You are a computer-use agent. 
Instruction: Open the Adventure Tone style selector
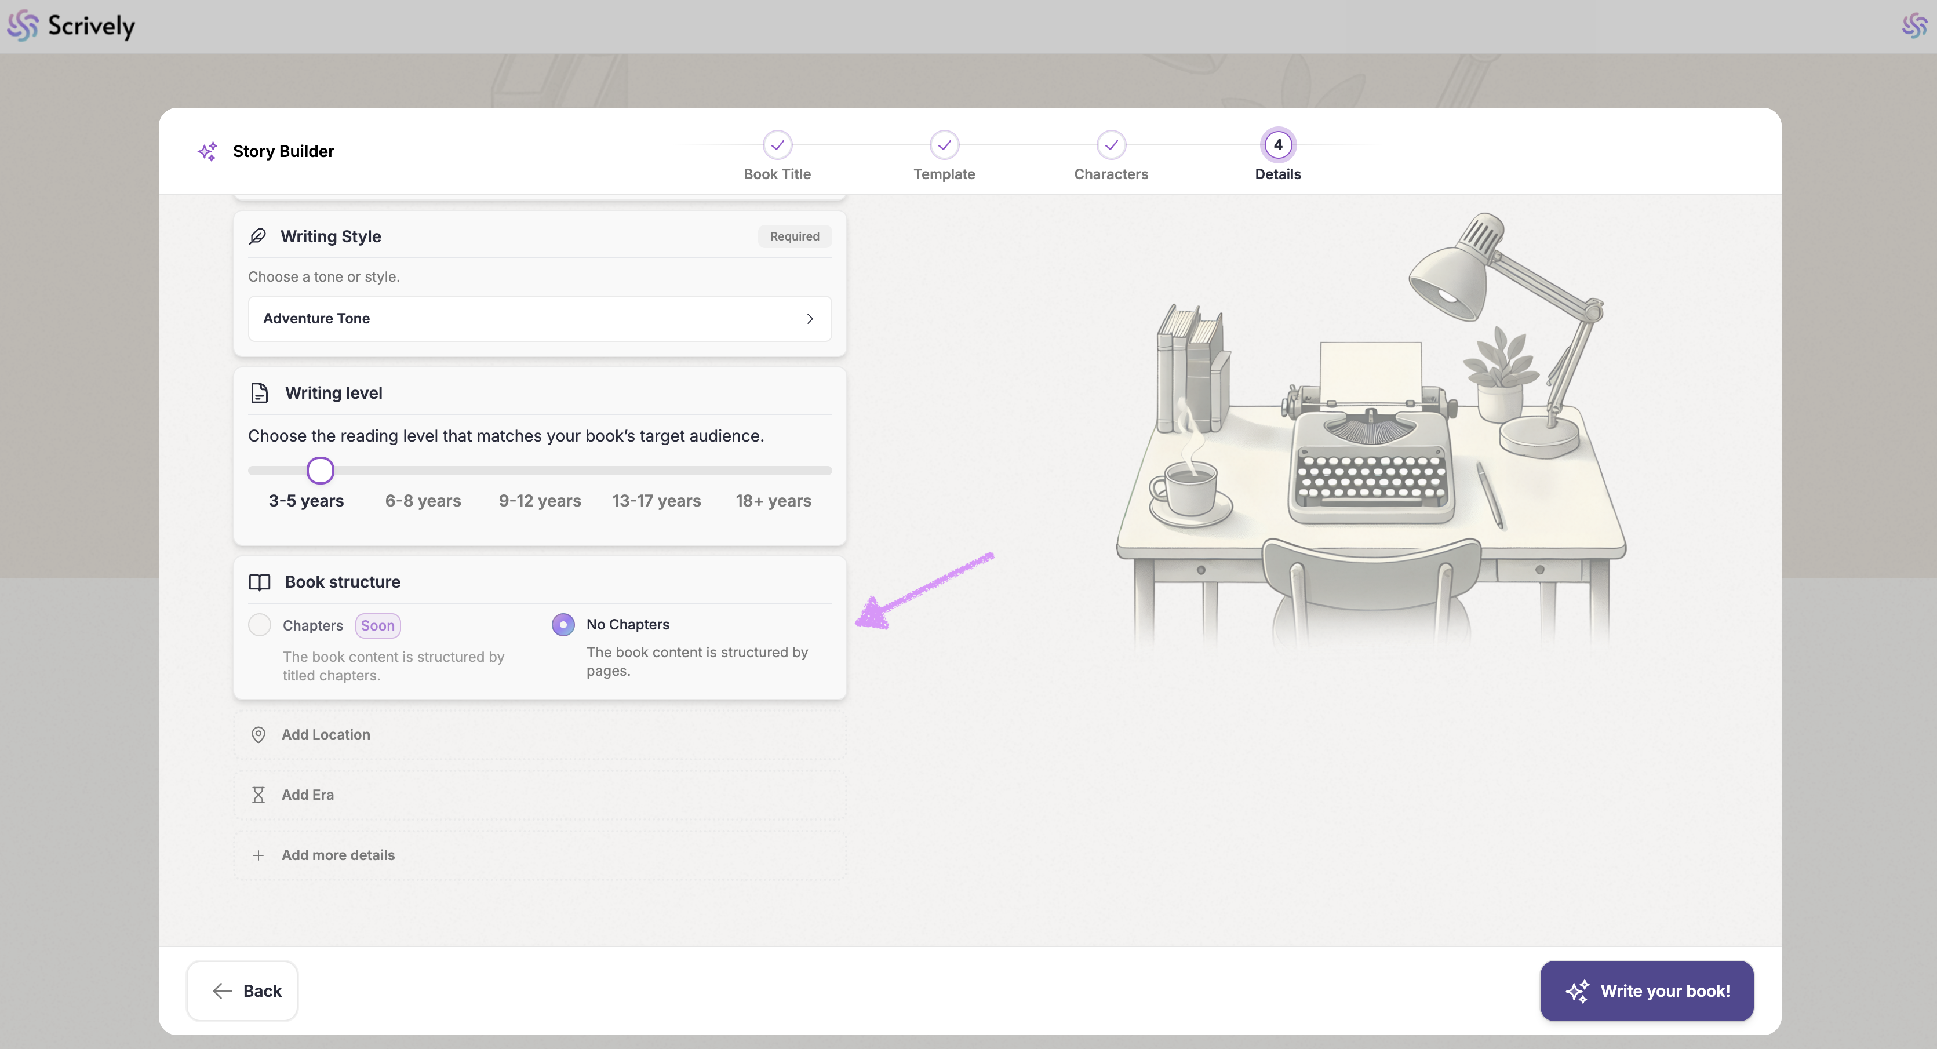[x=539, y=319]
